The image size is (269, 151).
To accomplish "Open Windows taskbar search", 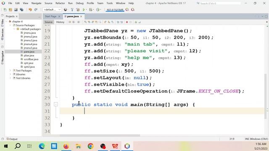I will pyautogui.click(x=18, y=146).
